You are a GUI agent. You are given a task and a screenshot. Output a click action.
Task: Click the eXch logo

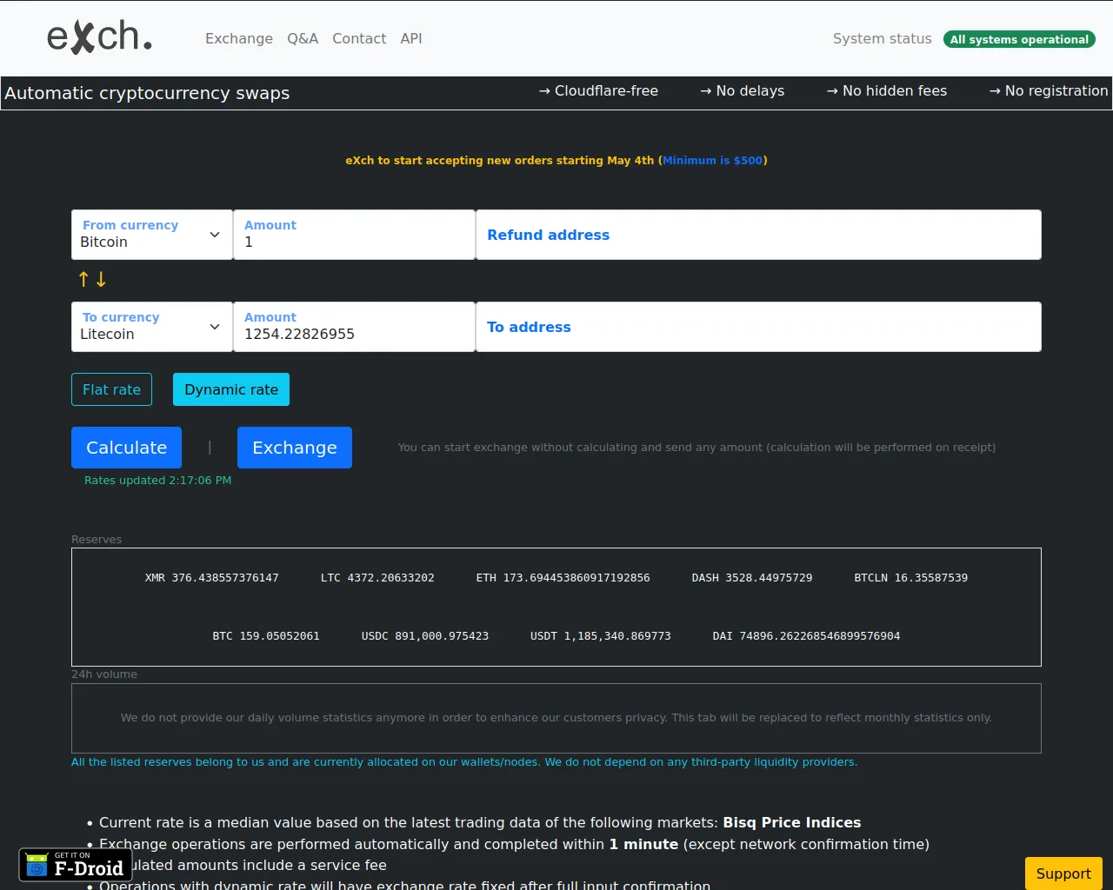(x=99, y=37)
